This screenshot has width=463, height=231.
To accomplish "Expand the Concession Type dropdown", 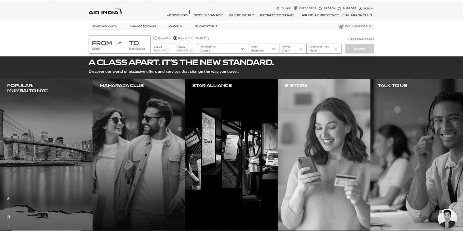I will (x=323, y=49).
